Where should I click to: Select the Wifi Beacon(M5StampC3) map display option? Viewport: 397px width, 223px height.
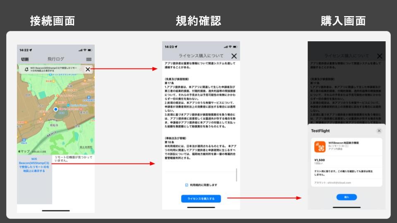click(x=34, y=164)
